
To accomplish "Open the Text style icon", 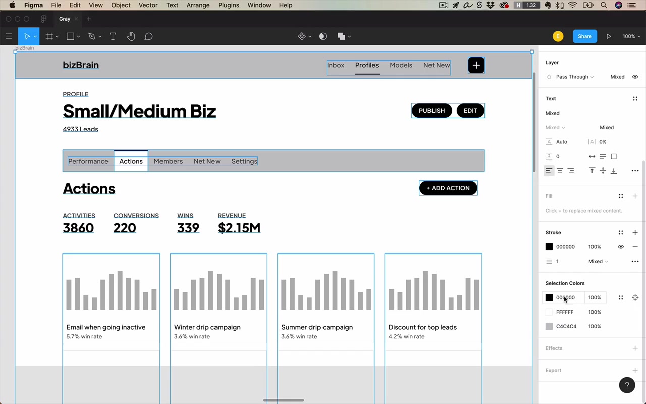I will [635, 99].
